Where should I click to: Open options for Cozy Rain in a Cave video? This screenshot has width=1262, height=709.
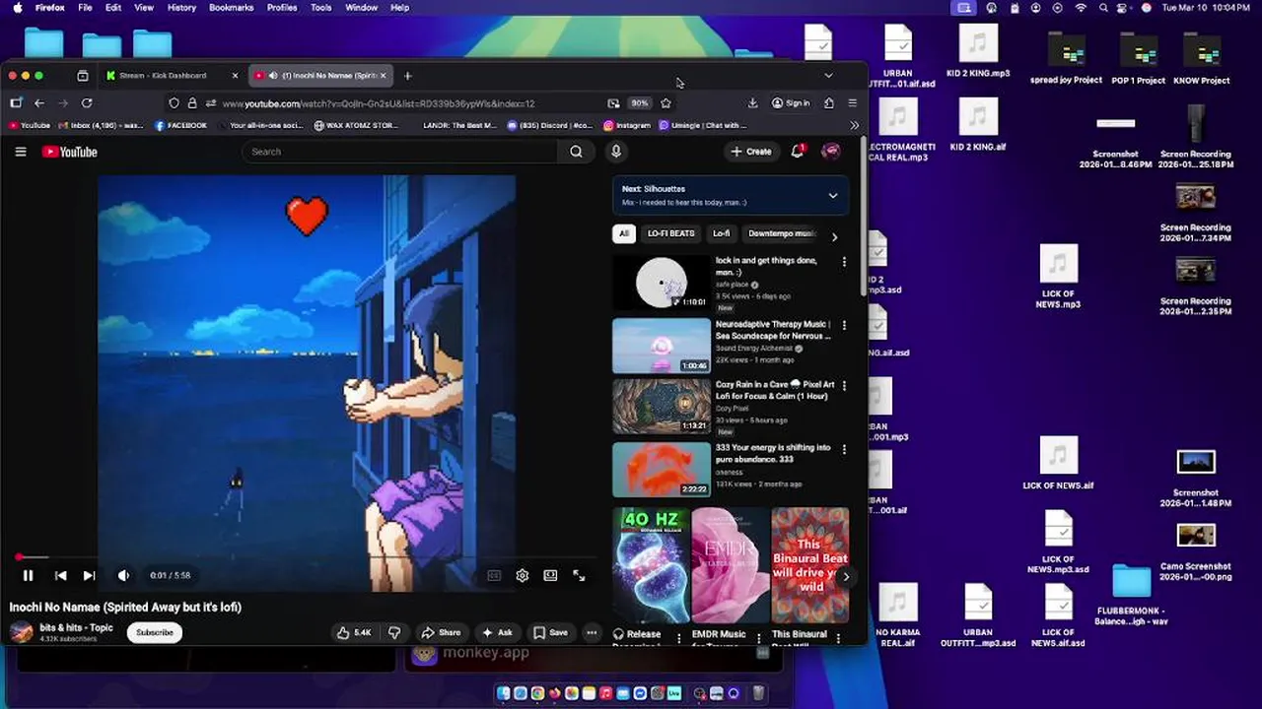[843, 386]
